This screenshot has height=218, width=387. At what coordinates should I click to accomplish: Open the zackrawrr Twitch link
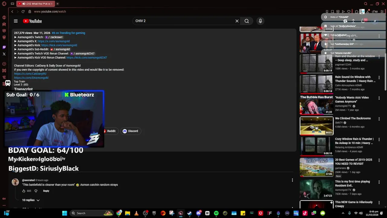(x=54, y=37)
